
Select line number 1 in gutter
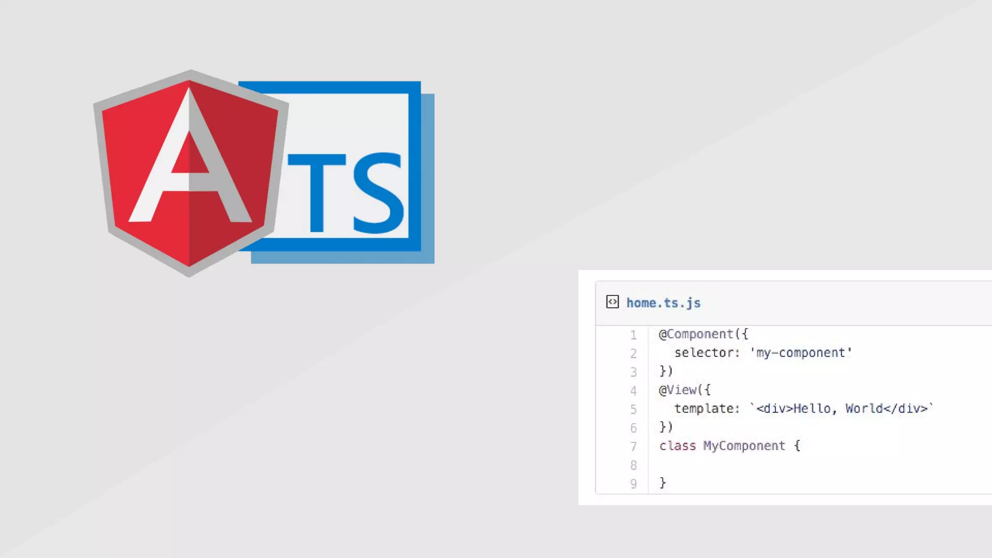(633, 335)
